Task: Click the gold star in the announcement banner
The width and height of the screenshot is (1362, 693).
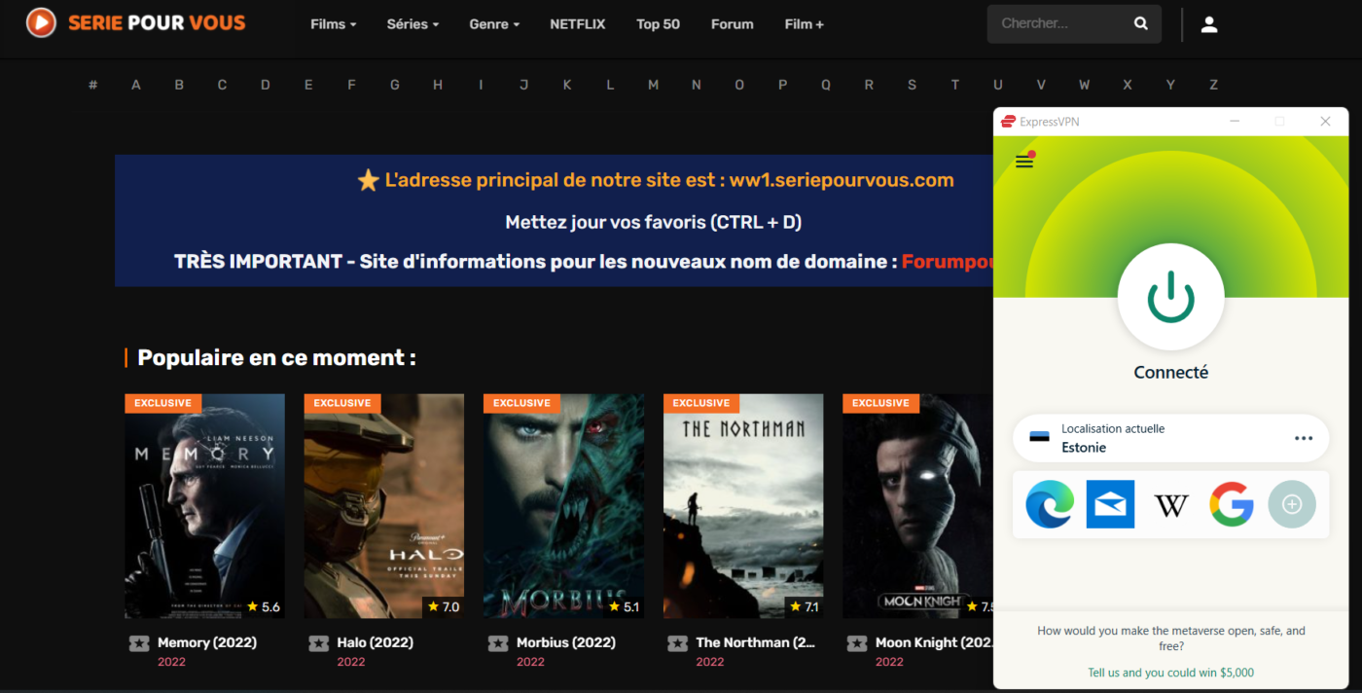Action: tap(368, 180)
